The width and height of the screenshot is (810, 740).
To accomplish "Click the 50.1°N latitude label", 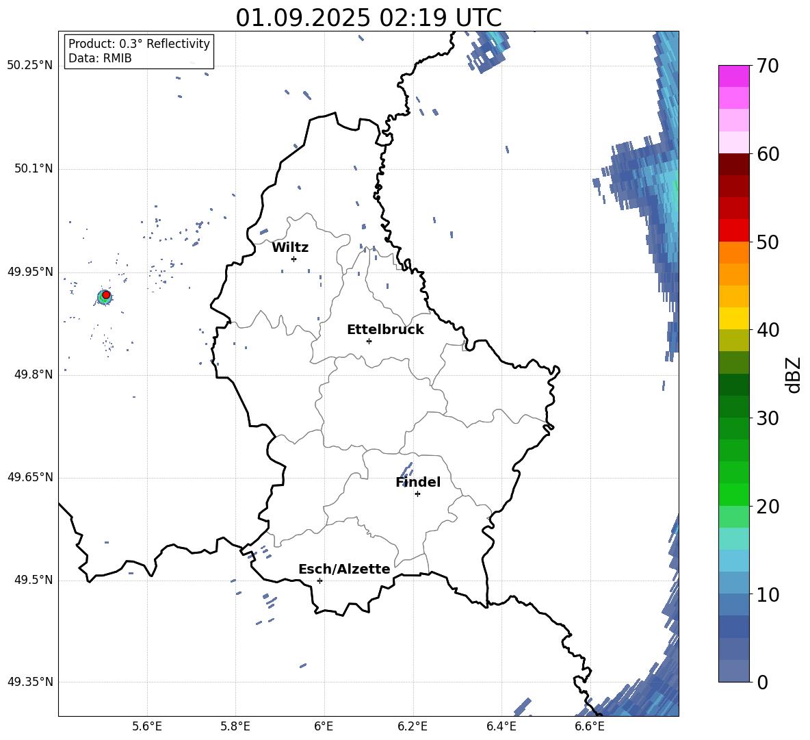I will [x=33, y=168].
